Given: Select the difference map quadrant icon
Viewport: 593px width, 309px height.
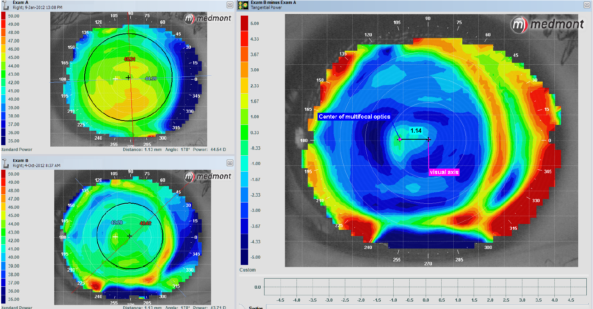Looking at the screenshot, I should pyautogui.click(x=243, y=5).
